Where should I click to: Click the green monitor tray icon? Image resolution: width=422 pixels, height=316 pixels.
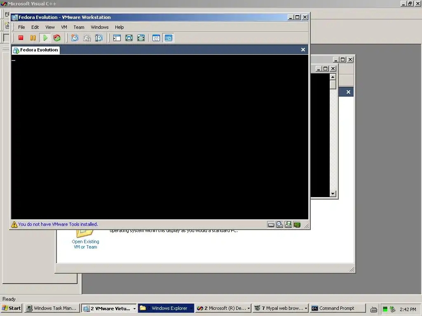385,309
